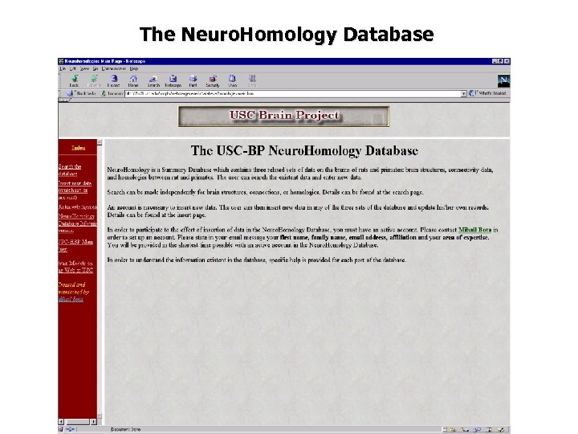This screenshot has width=578, height=434.
Task: Click the Mihail Bota contact link in the text
Action: coord(474,230)
